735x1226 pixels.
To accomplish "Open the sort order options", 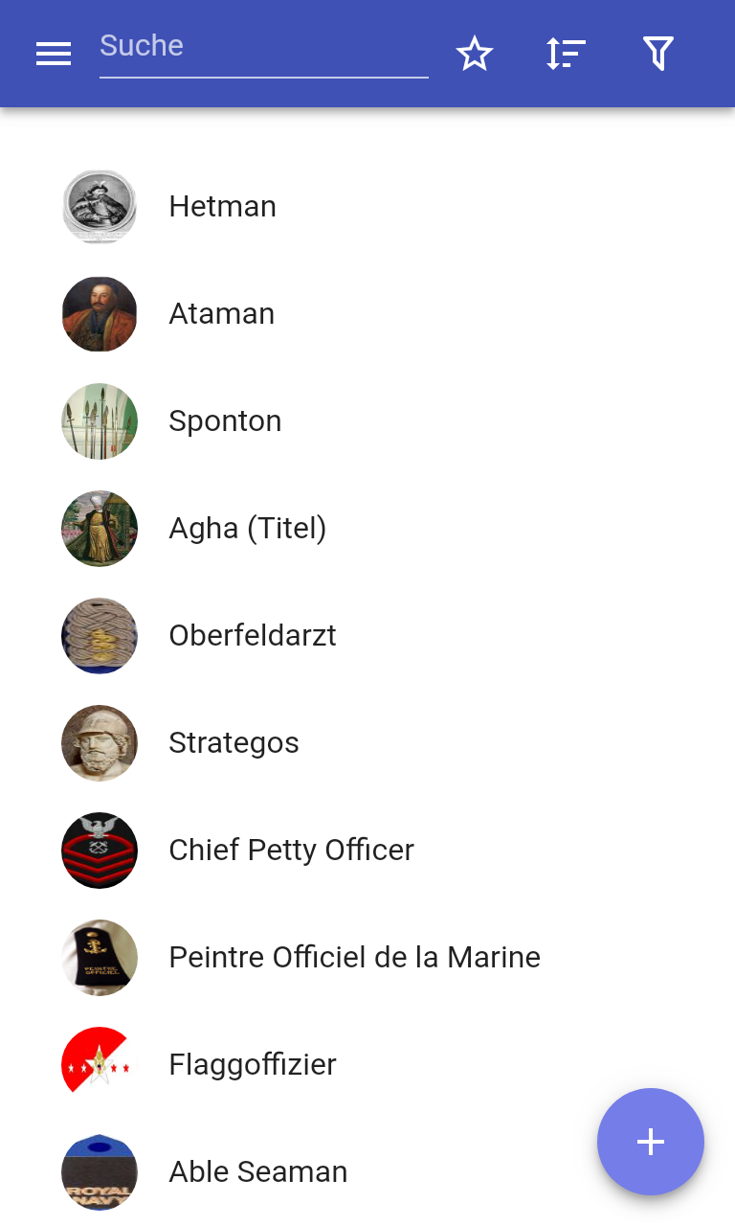I will (x=566, y=54).
